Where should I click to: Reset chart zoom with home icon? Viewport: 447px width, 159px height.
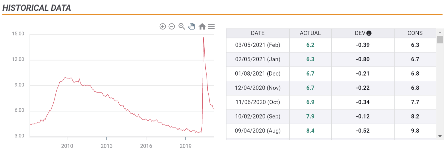[202, 26]
